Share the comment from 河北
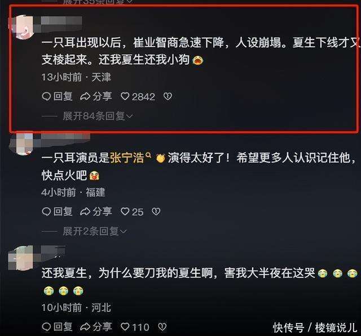361x336 pixels. point(96,327)
